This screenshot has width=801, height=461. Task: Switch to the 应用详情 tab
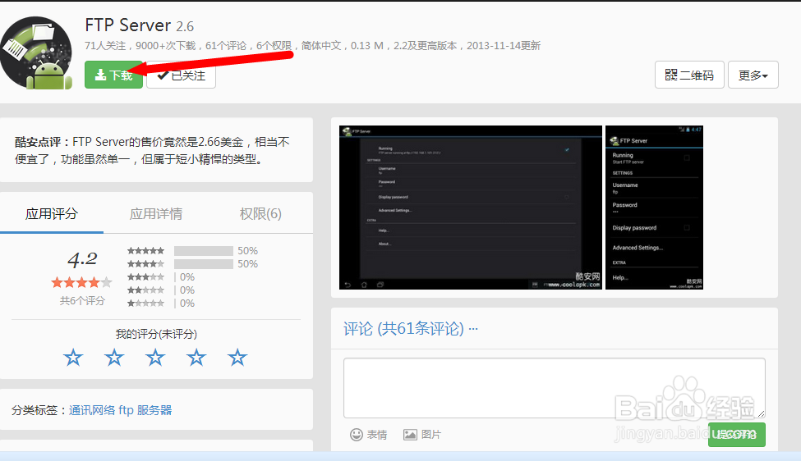point(156,213)
